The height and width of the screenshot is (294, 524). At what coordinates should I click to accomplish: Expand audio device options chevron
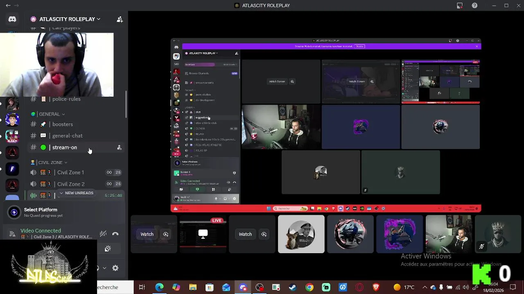pos(104,268)
